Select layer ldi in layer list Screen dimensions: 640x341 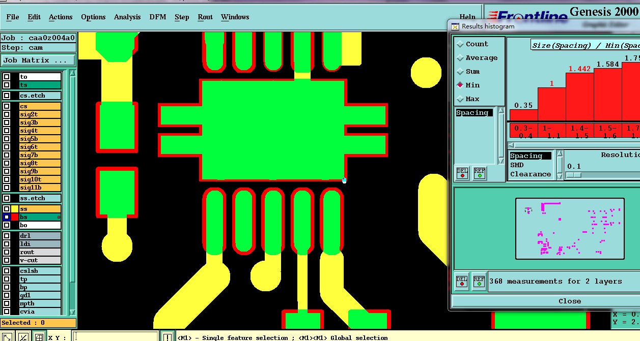click(40, 244)
